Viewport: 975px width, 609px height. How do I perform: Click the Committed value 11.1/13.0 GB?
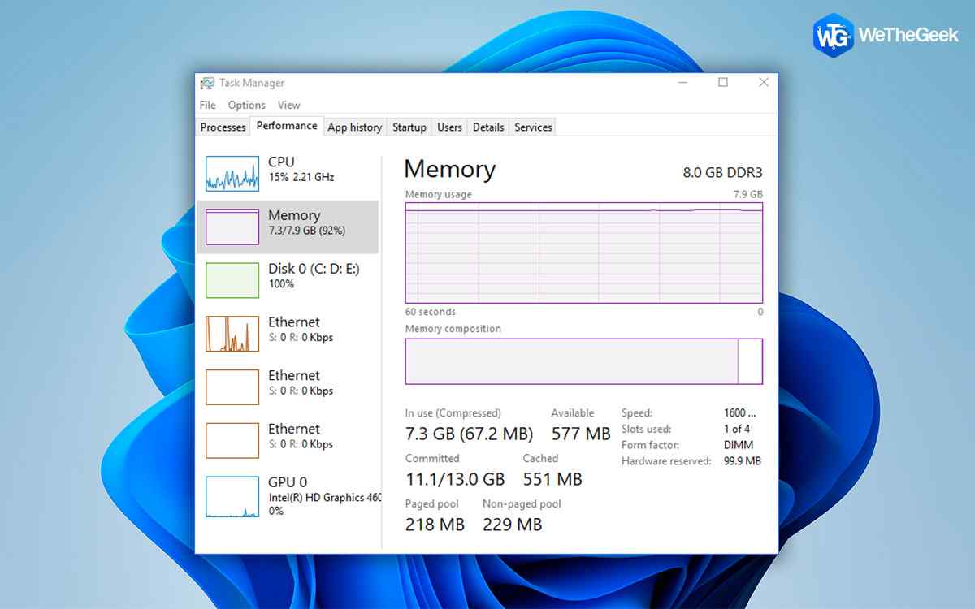click(455, 479)
